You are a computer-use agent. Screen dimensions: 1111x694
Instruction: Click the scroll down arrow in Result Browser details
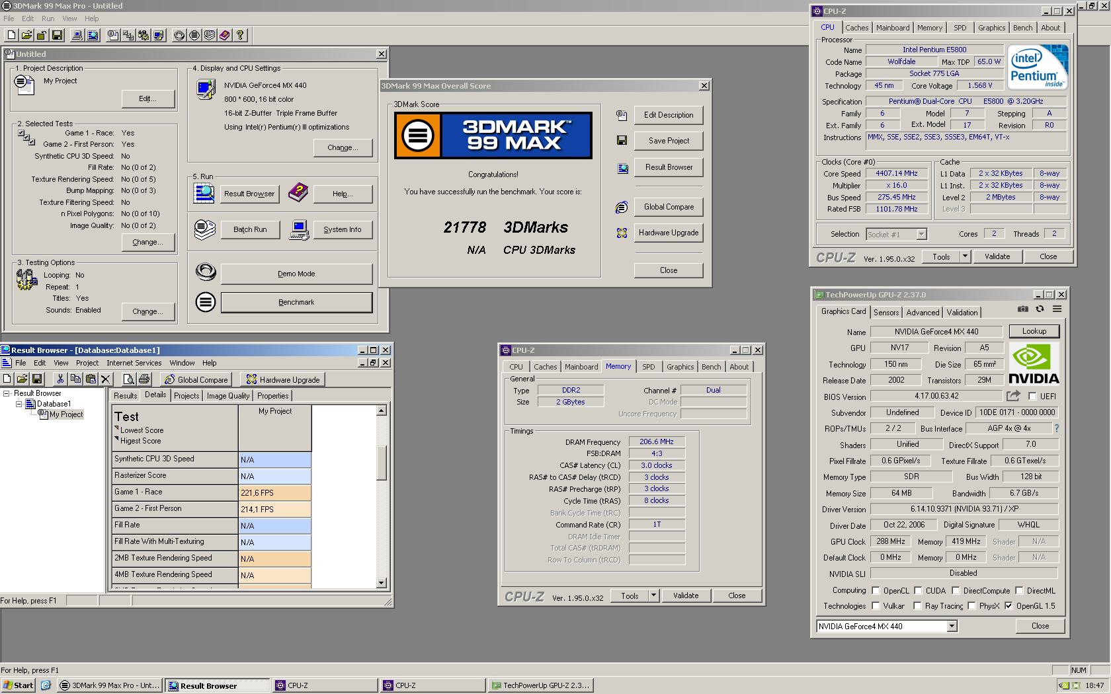pos(381,583)
